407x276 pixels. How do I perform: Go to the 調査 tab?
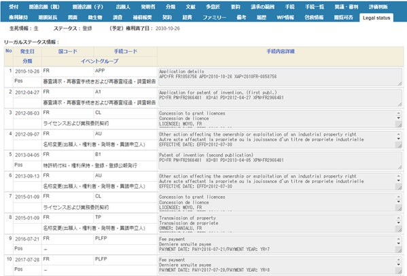click(118, 18)
